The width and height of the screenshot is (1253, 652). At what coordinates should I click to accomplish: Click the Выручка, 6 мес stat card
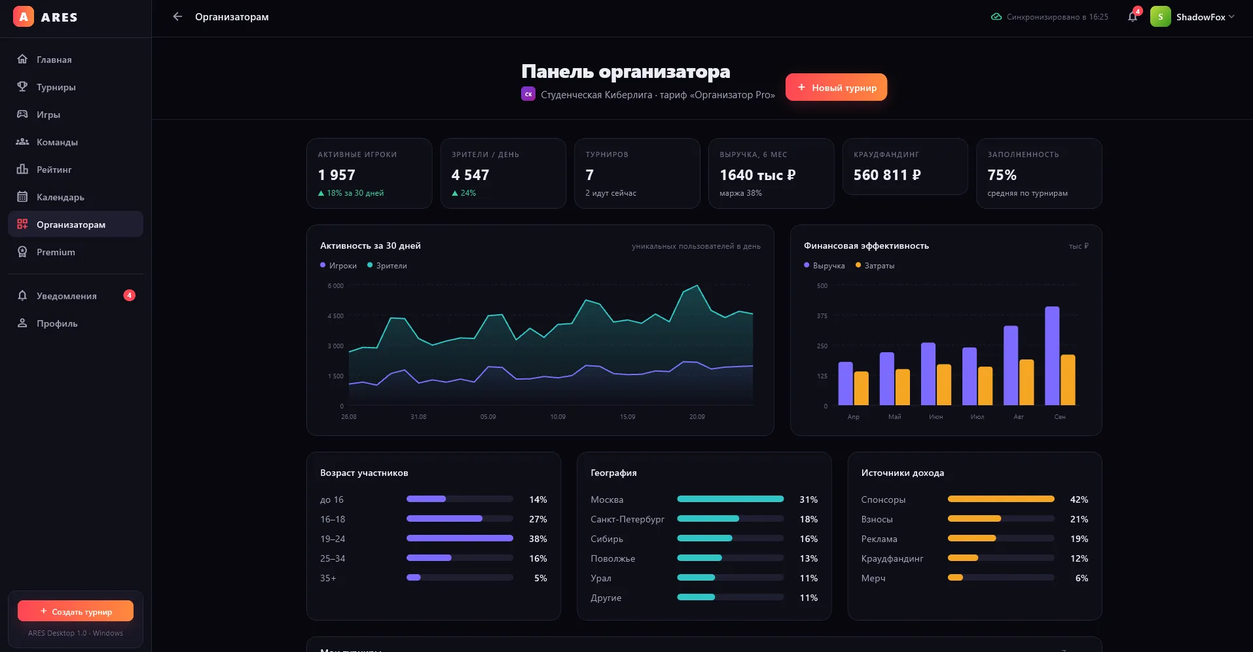(771, 173)
